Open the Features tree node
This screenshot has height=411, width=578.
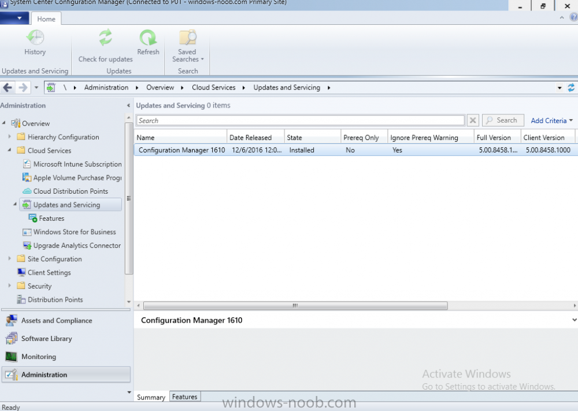[x=46, y=218]
